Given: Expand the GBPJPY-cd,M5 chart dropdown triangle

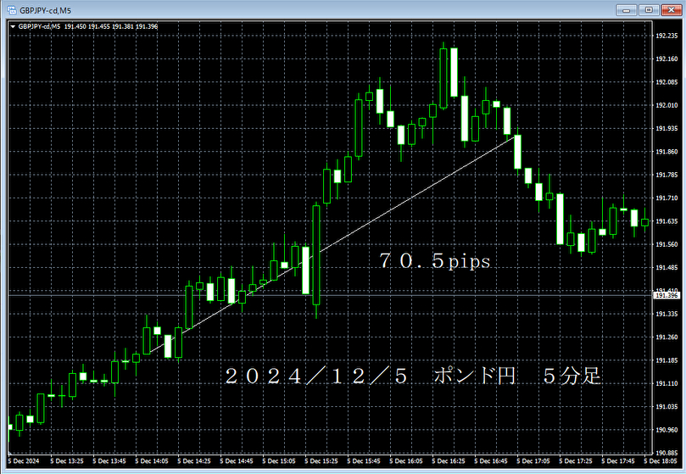Looking at the screenshot, I should (x=13, y=26).
